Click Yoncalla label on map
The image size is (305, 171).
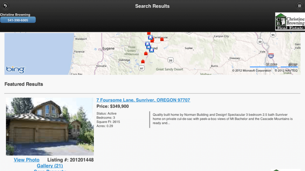click(101, 66)
